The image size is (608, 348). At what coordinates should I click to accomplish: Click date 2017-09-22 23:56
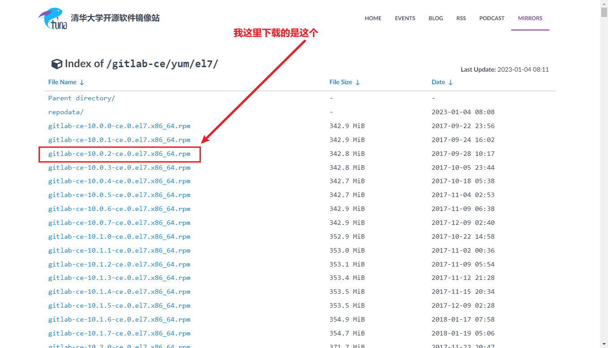tap(463, 126)
